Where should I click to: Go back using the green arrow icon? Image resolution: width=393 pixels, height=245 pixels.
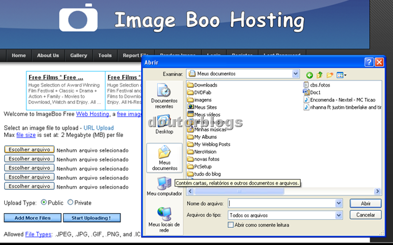point(309,75)
